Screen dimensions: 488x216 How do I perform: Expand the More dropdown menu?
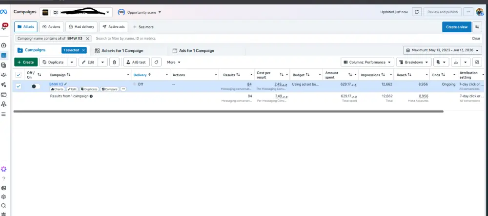174,62
